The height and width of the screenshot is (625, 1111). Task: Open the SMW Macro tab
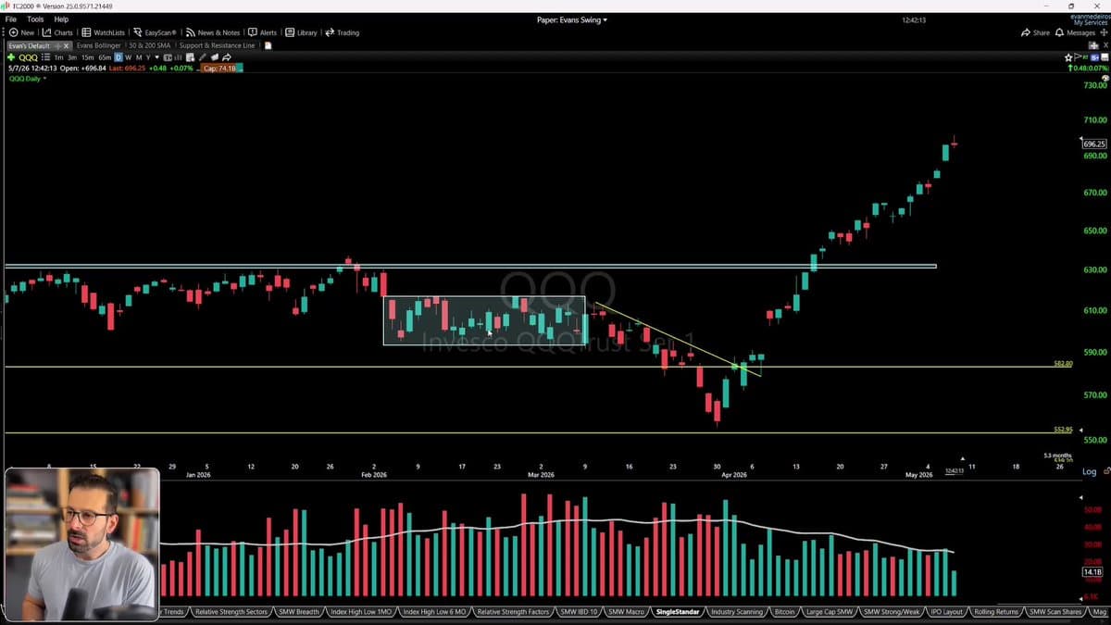[627, 612]
